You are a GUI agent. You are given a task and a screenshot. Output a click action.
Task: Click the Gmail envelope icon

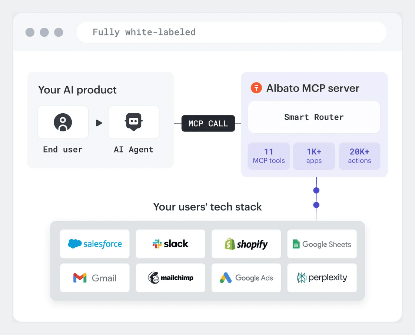pos(80,278)
